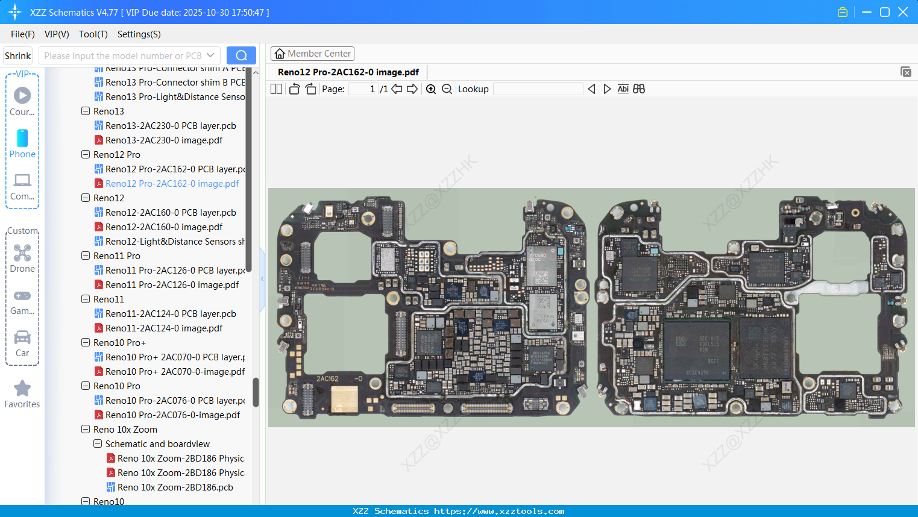Open the model number dropdown arrow
This screenshot has width=918, height=517.
coord(210,55)
